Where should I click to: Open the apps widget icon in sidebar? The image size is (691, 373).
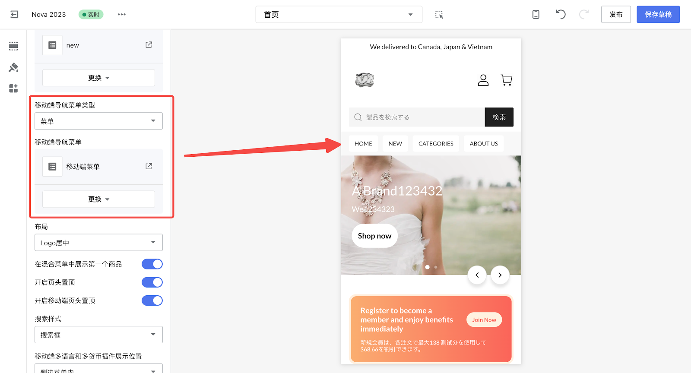[13, 89]
